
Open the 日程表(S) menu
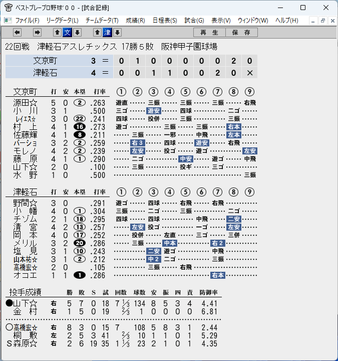(165, 21)
